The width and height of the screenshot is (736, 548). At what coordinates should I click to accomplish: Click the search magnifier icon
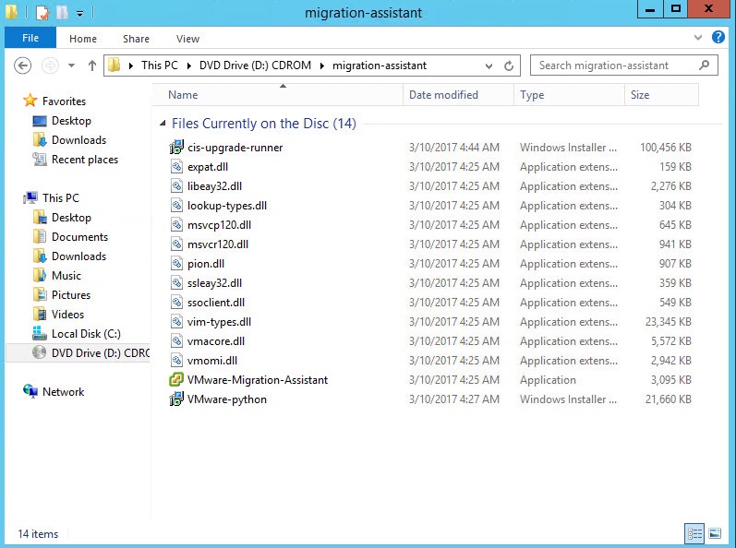705,66
